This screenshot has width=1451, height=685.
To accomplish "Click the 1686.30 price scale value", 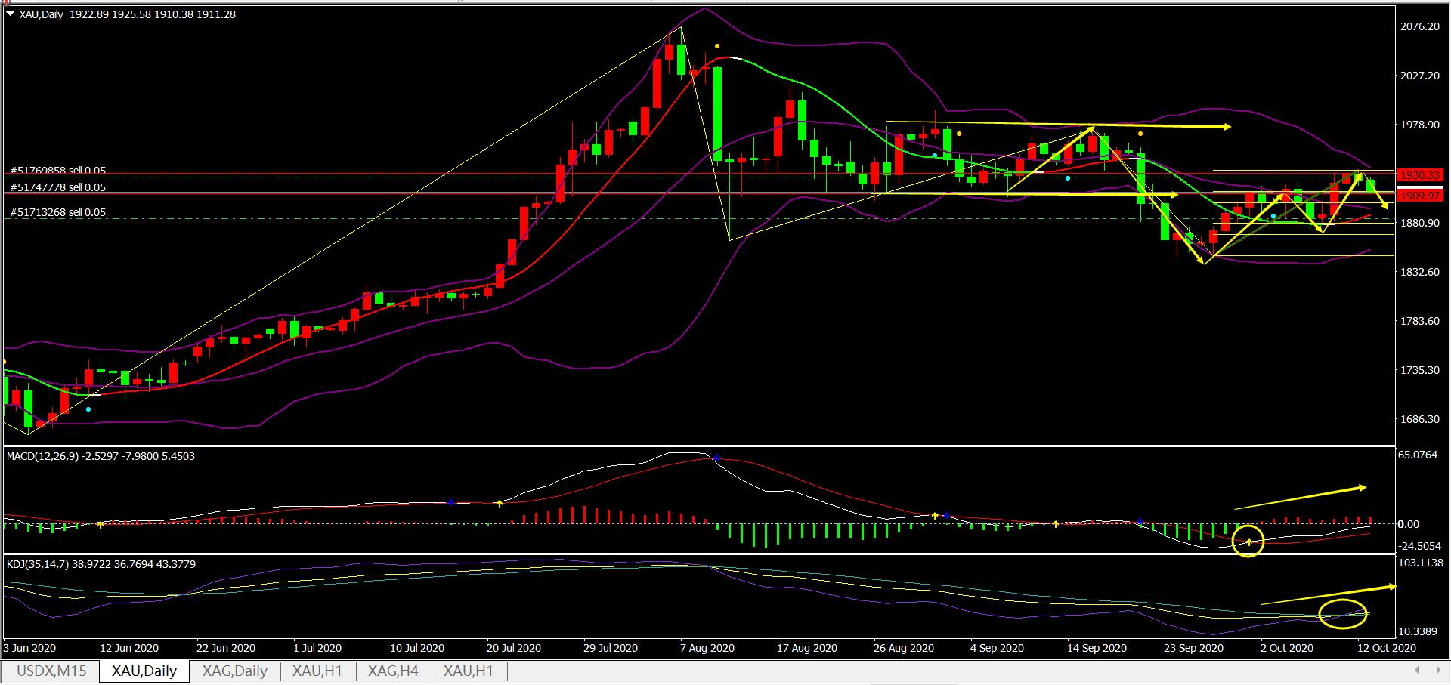I will click(x=1419, y=419).
